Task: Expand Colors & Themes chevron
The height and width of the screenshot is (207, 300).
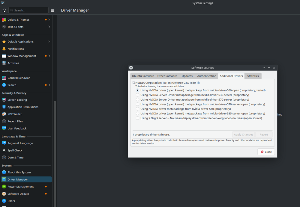Action: (49, 20)
